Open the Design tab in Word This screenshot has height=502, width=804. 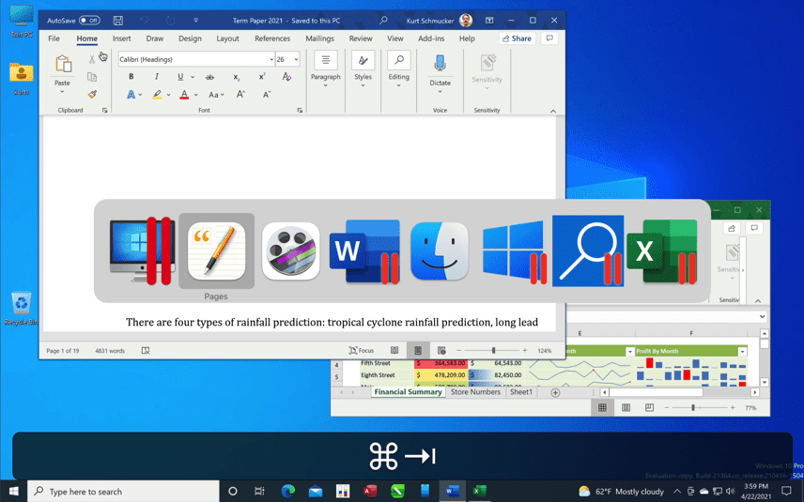[190, 38]
